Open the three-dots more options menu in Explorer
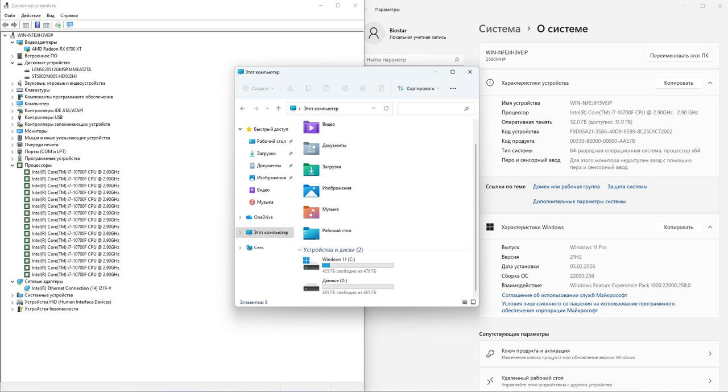728x392 pixels. click(453, 88)
